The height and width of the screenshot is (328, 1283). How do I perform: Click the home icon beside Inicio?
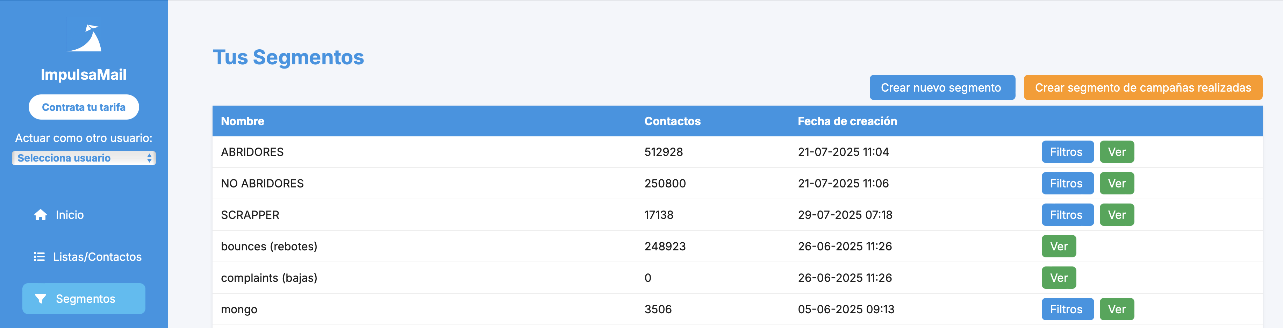click(40, 215)
